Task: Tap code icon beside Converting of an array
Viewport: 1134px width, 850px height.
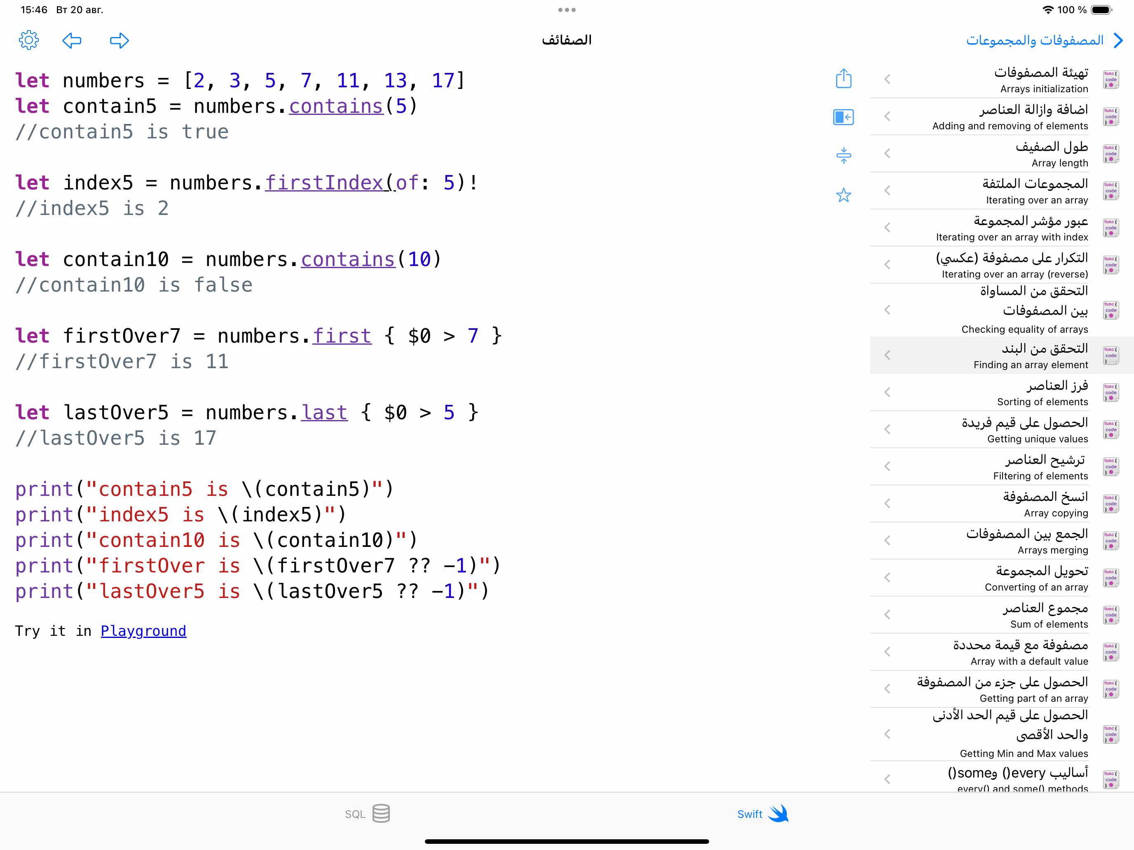Action: [1111, 577]
